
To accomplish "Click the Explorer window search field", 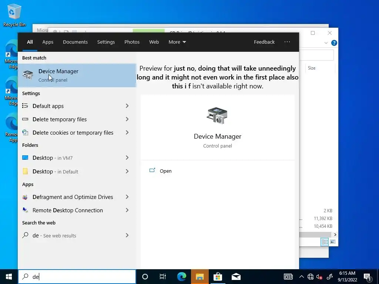I will (316, 55).
